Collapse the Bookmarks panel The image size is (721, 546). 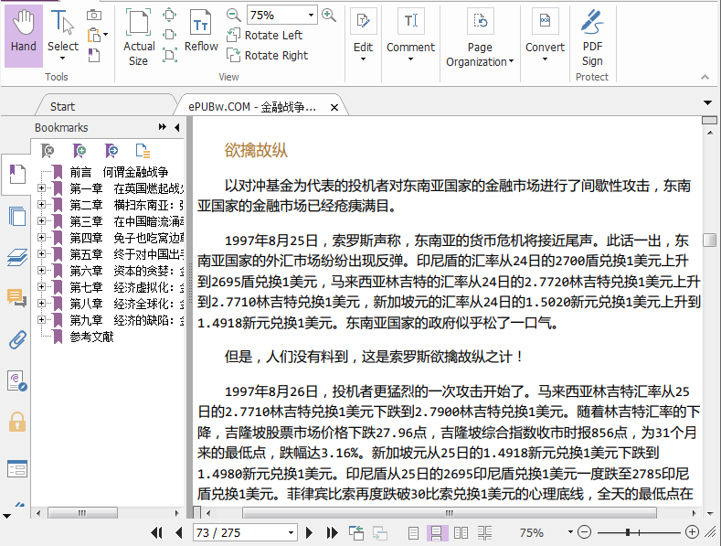click(x=177, y=127)
